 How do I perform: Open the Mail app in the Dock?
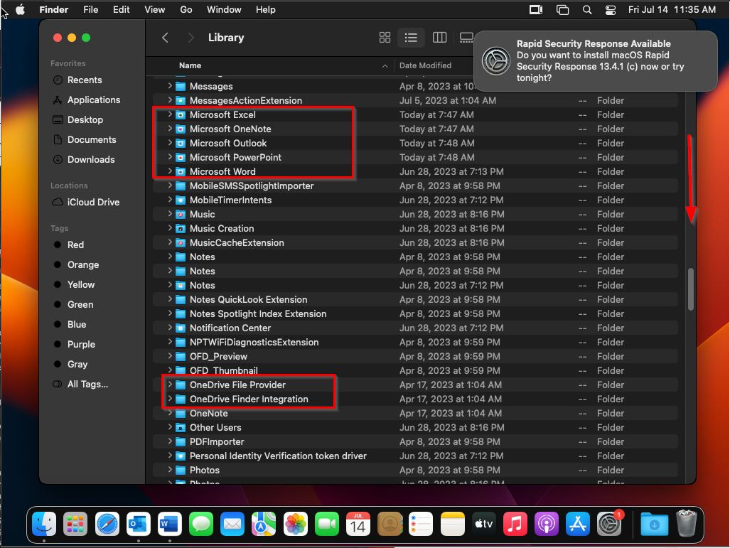(232, 524)
